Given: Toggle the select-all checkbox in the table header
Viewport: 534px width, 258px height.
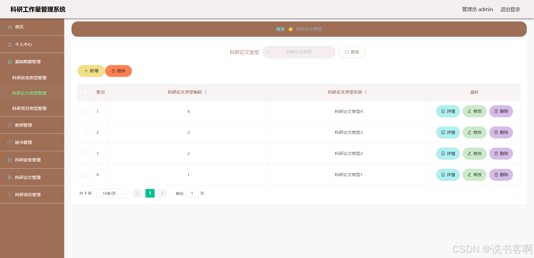Looking at the screenshot, I should [85, 92].
